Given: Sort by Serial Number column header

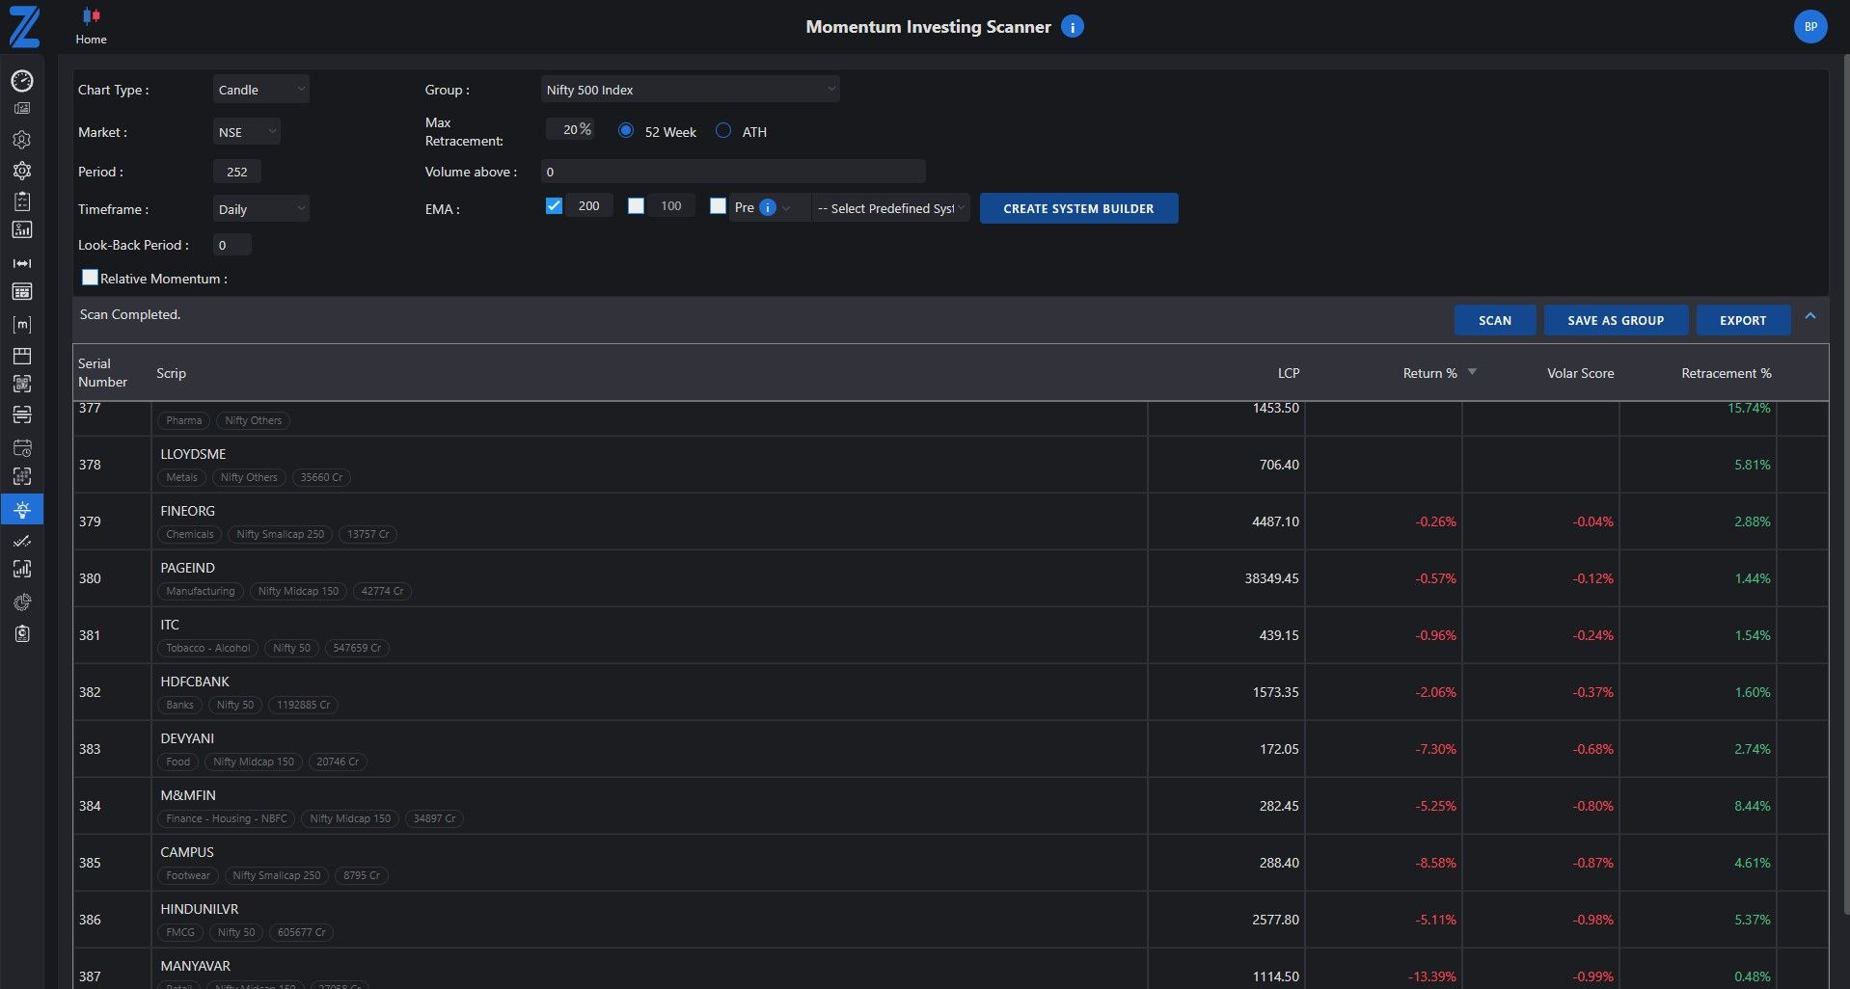Looking at the screenshot, I should click(x=102, y=373).
